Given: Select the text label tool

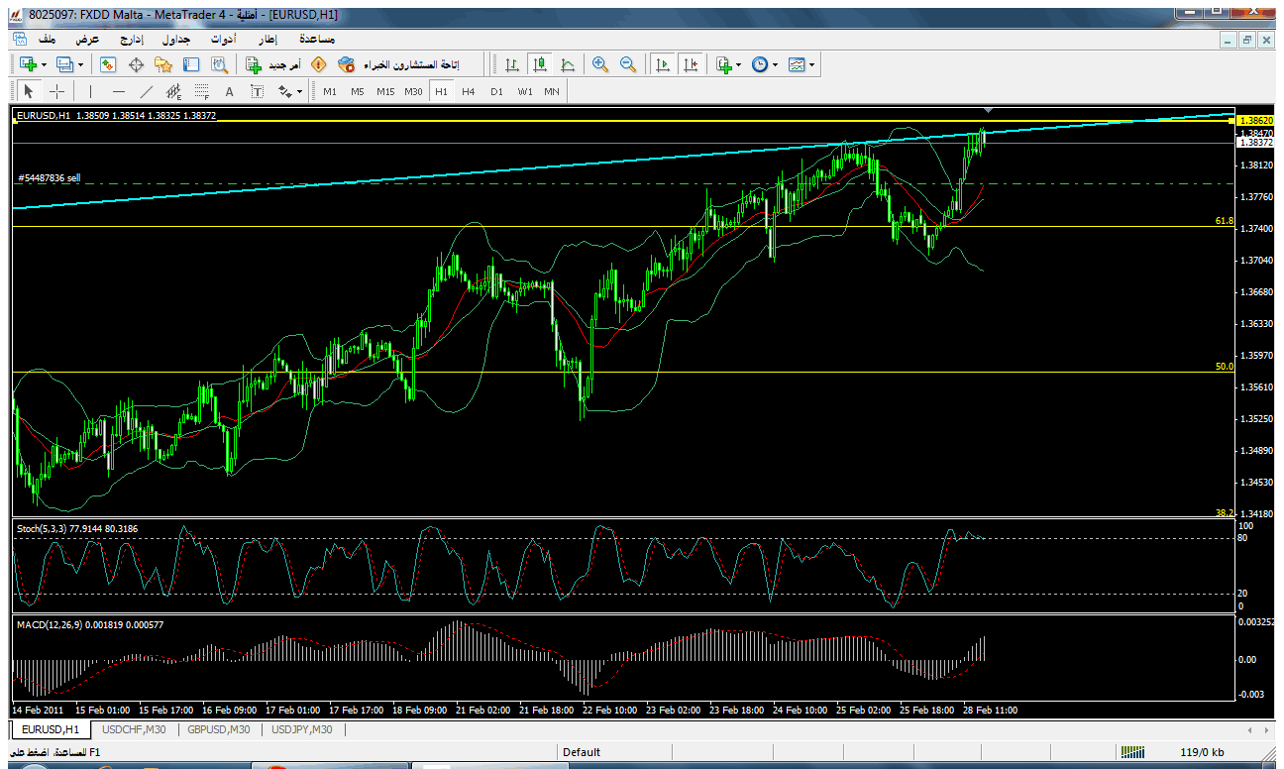Looking at the screenshot, I should [x=257, y=91].
